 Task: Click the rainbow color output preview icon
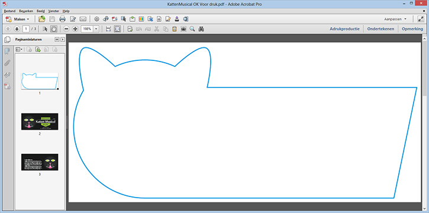coord(141,19)
